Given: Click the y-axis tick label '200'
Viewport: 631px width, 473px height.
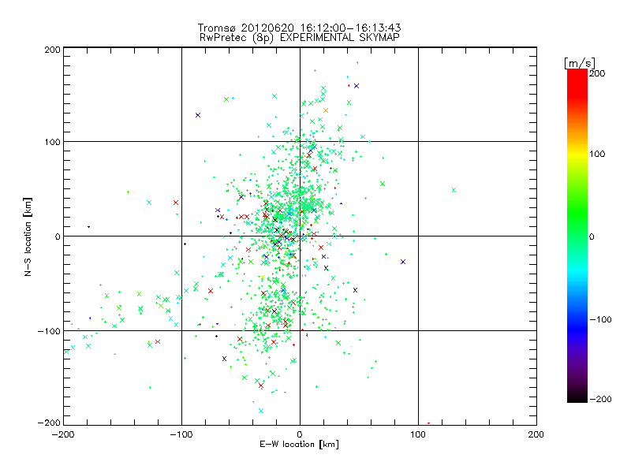Looking at the screenshot, I should [53, 50].
